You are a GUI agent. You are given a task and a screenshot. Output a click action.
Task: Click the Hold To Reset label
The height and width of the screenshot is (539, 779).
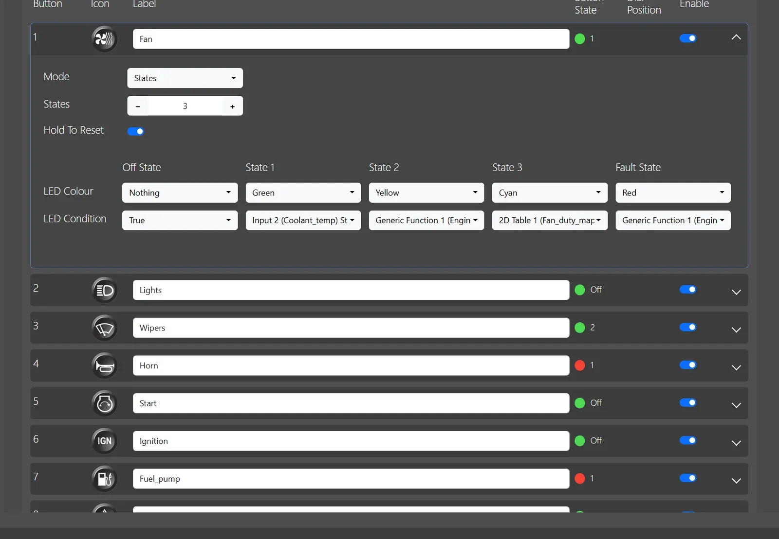click(x=74, y=130)
